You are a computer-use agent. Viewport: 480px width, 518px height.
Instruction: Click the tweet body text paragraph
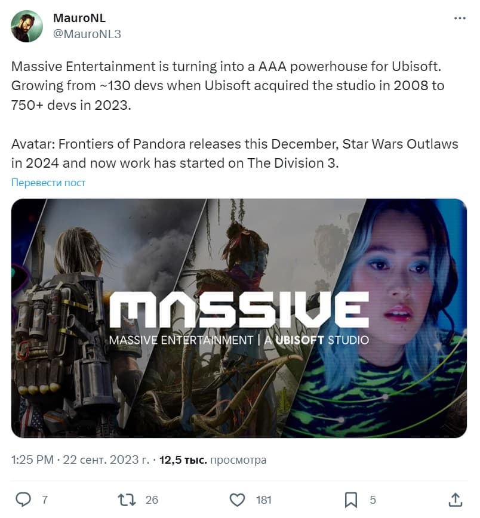click(x=235, y=115)
